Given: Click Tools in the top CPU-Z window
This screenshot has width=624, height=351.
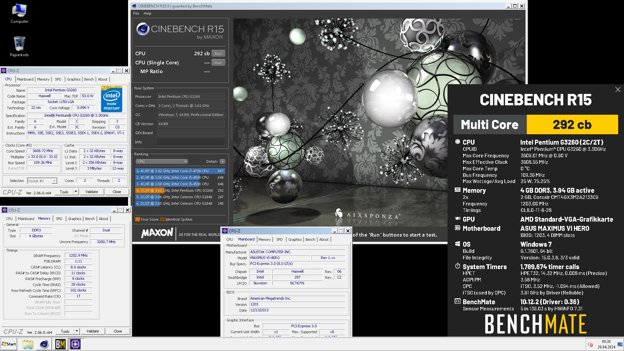Looking at the screenshot, I should coord(64,192).
